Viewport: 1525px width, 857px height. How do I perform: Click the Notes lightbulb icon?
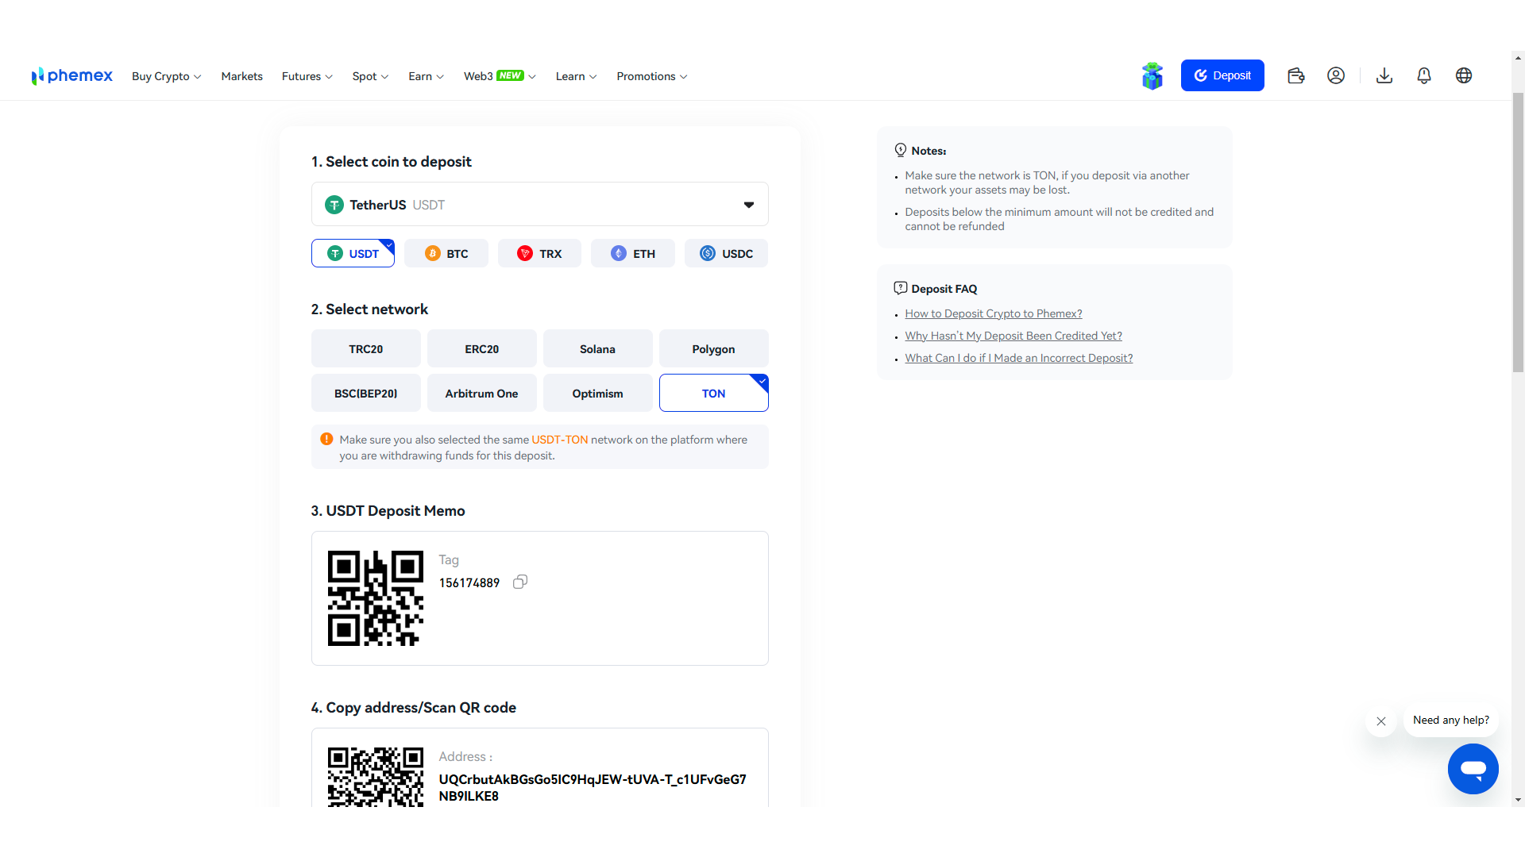click(x=900, y=150)
